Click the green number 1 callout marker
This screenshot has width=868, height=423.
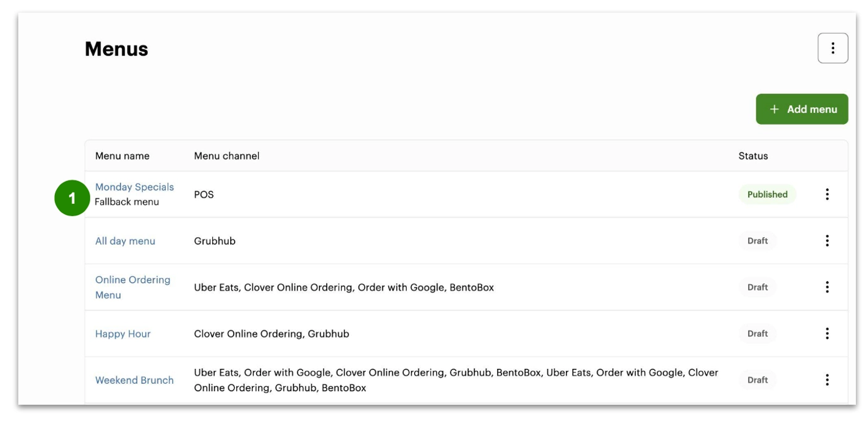(x=72, y=198)
